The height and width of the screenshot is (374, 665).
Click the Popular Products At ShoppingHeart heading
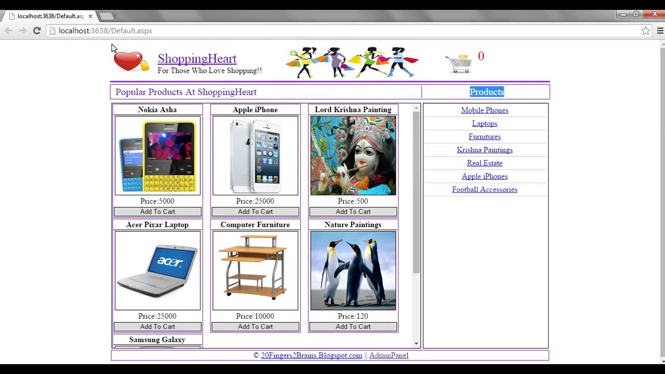pos(186,92)
